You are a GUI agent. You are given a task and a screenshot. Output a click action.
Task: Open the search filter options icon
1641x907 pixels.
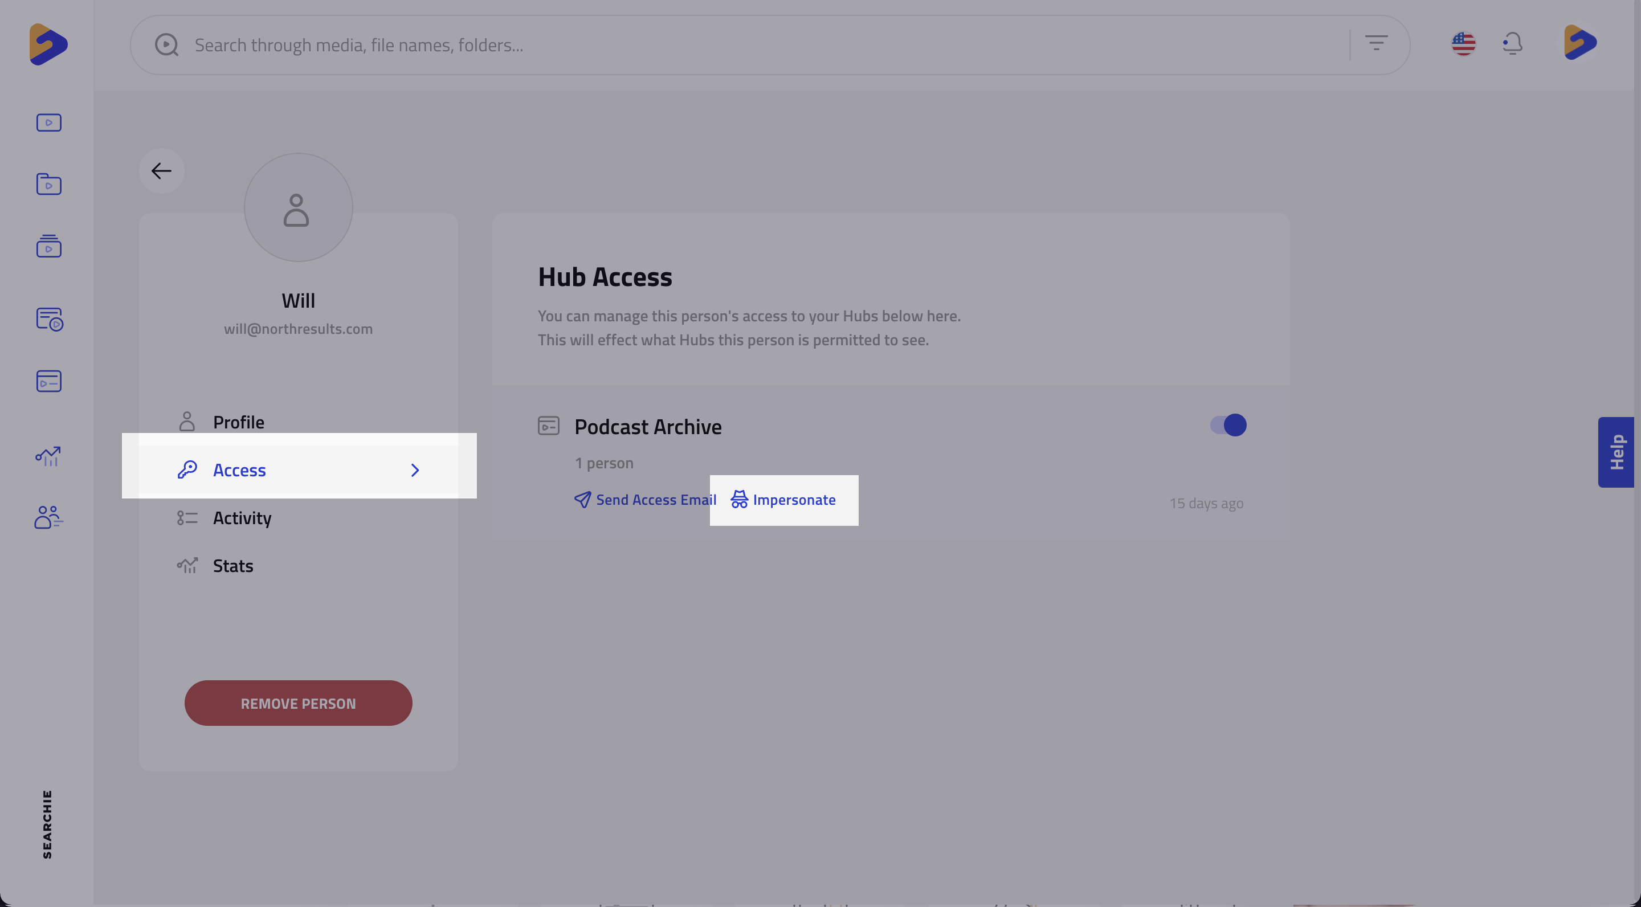click(1376, 44)
